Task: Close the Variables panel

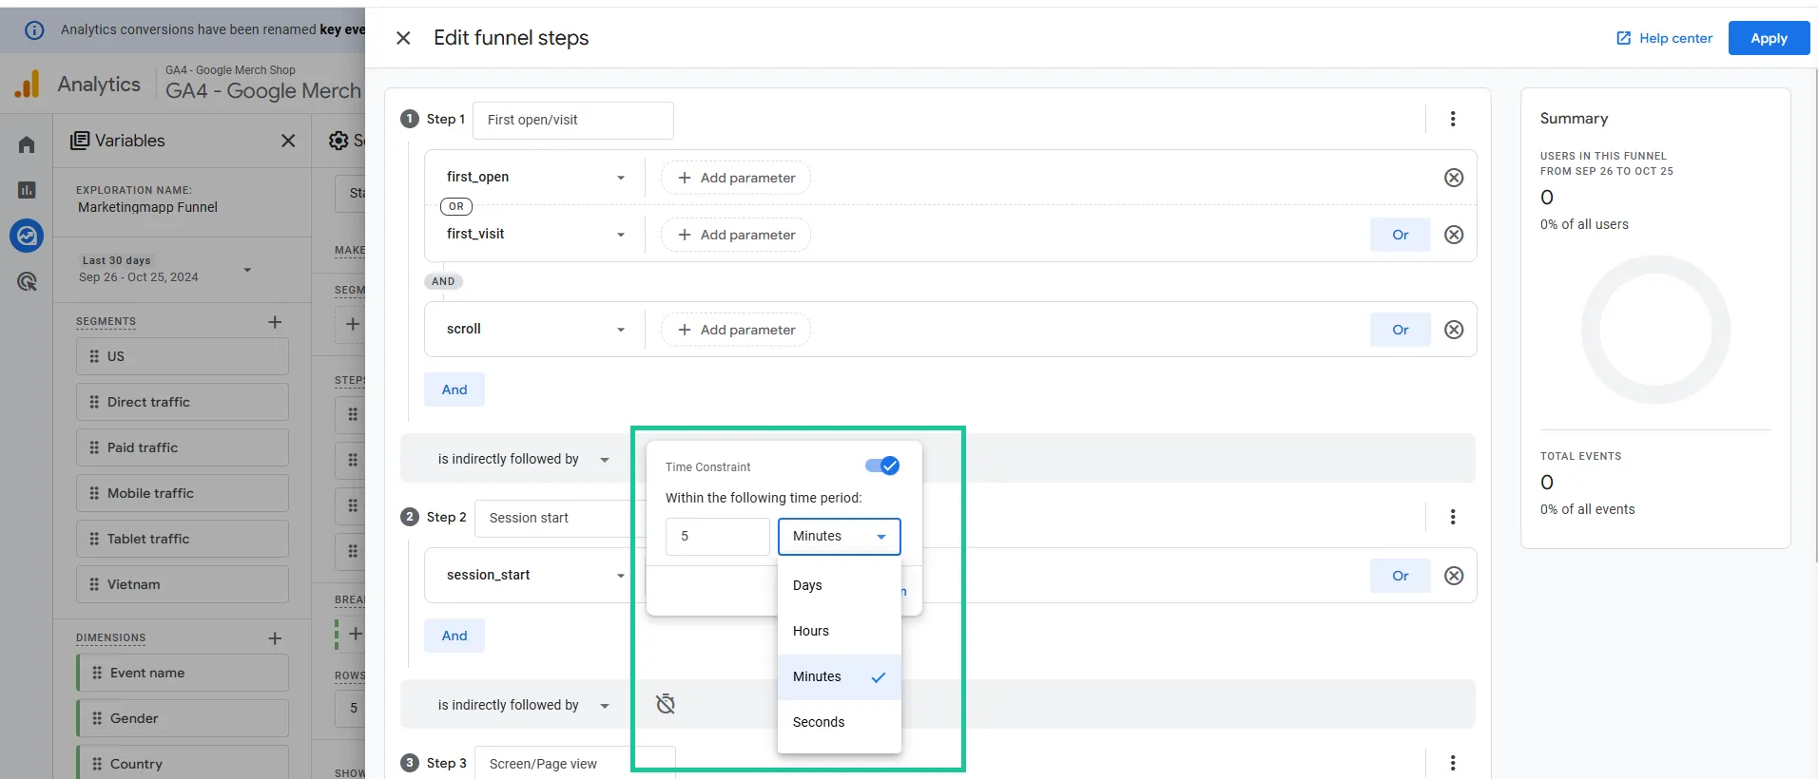Action: tap(288, 141)
